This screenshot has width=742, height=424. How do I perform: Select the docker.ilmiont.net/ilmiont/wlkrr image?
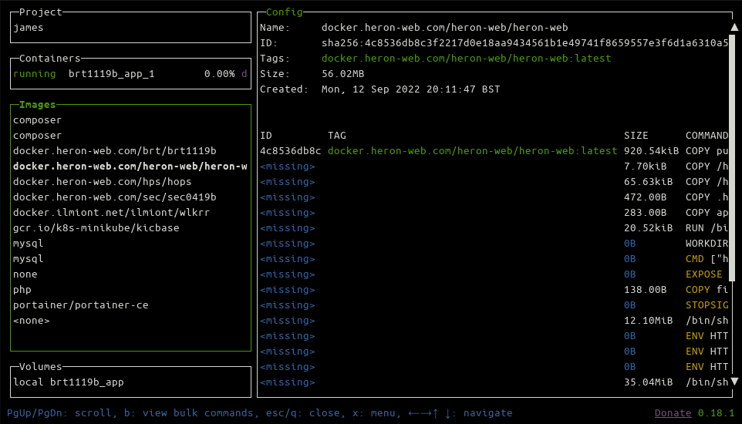point(111,213)
